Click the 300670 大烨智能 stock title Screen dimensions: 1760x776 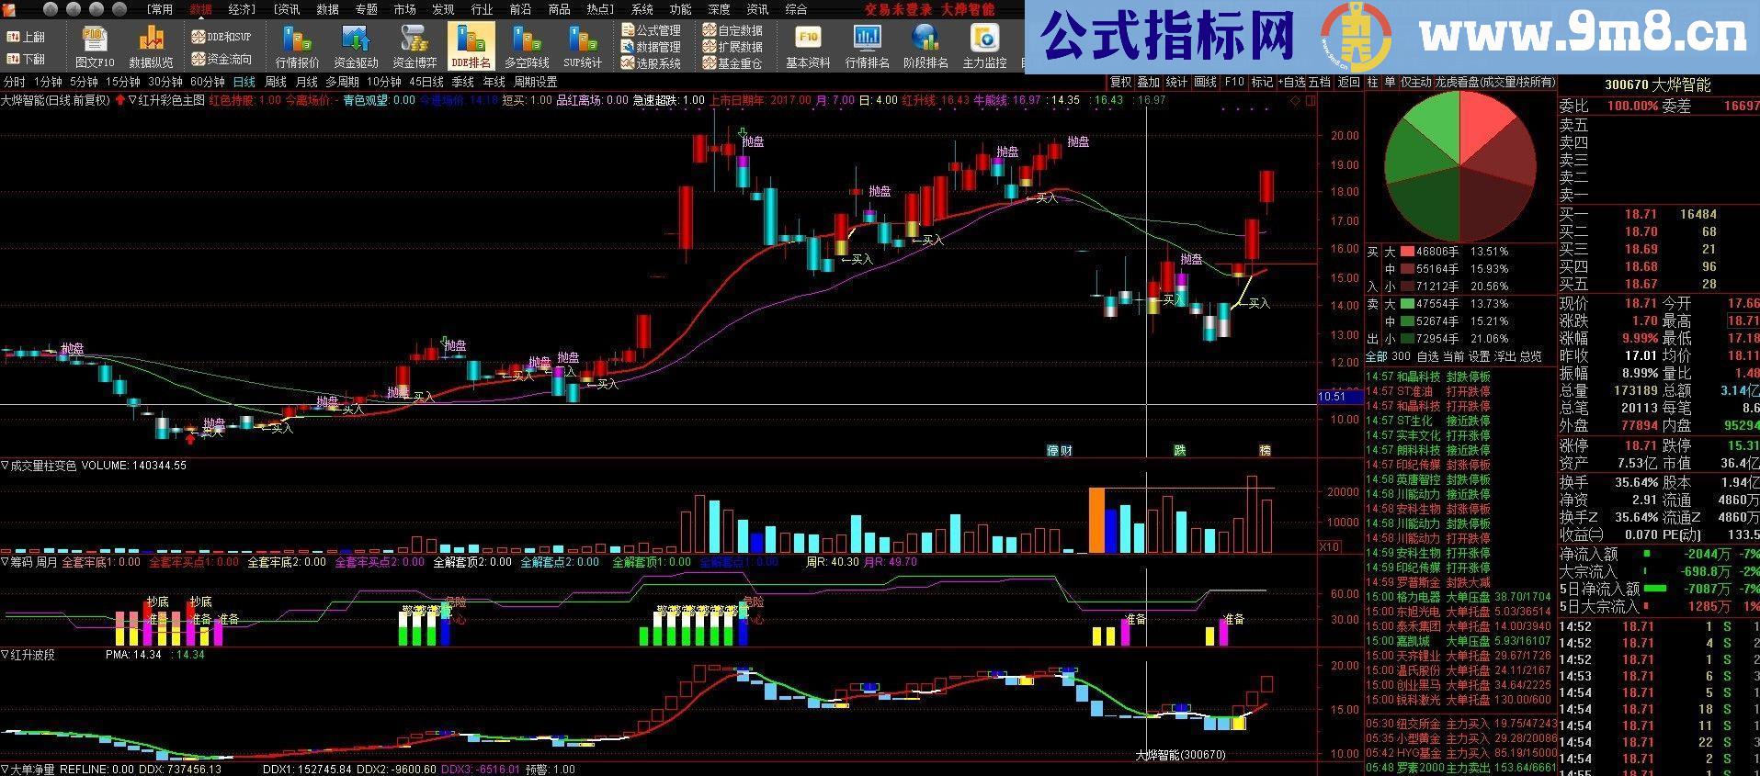point(1658,85)
